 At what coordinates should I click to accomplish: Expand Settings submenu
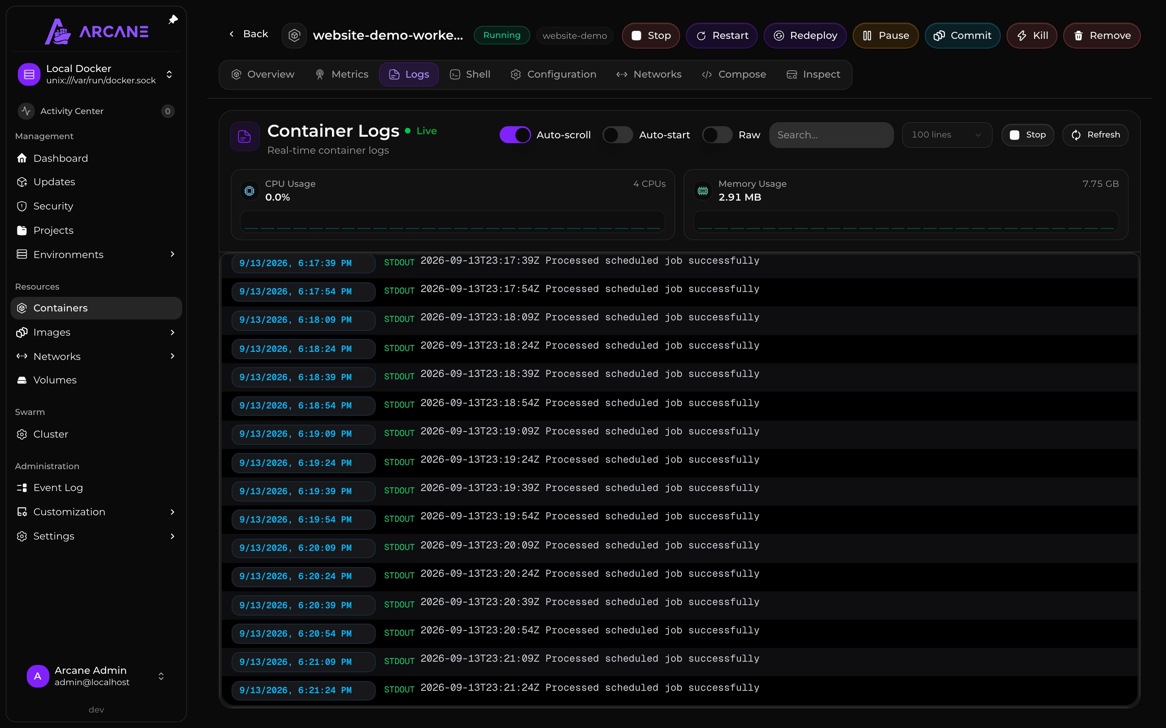172,536
